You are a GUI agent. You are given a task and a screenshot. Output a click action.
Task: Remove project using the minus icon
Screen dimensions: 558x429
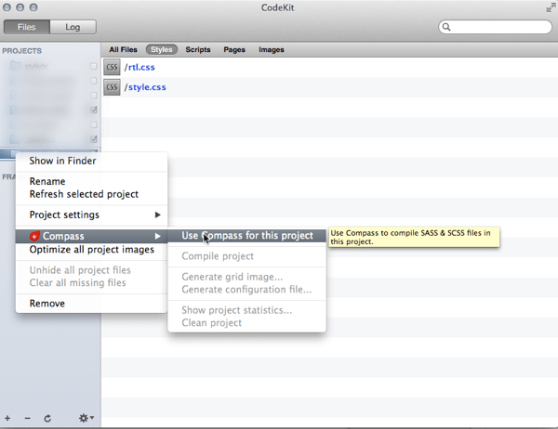pos(27,419)
